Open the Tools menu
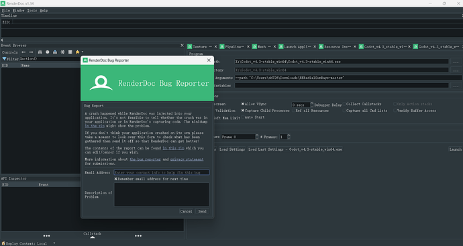463x246 pixels. (x=32, y=10)
